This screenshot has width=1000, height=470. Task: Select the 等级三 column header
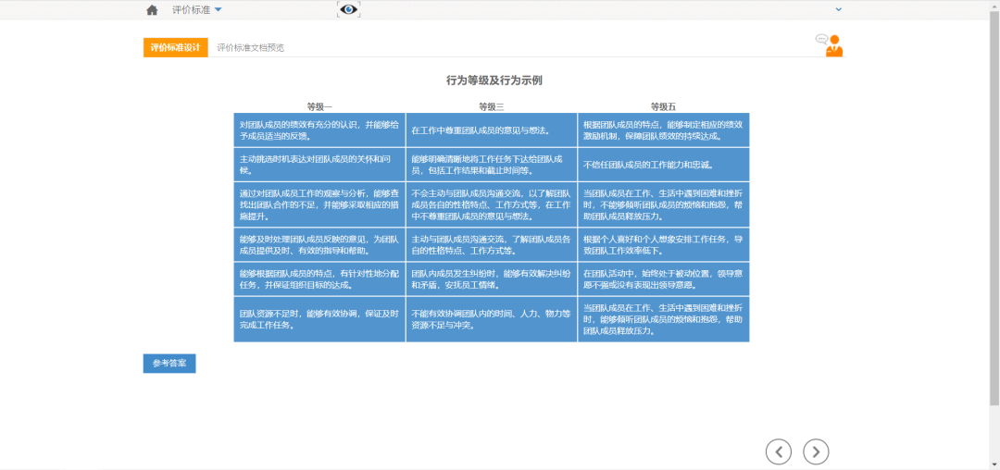(492, 106)
